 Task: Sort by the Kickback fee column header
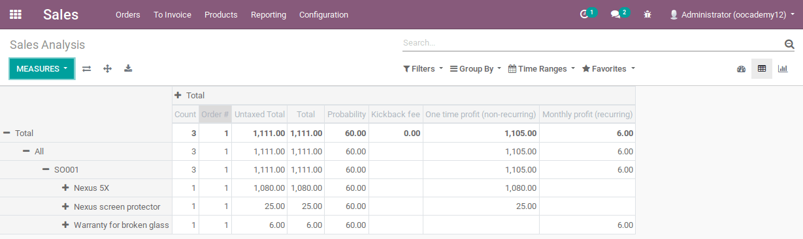[x=396, y=114]
